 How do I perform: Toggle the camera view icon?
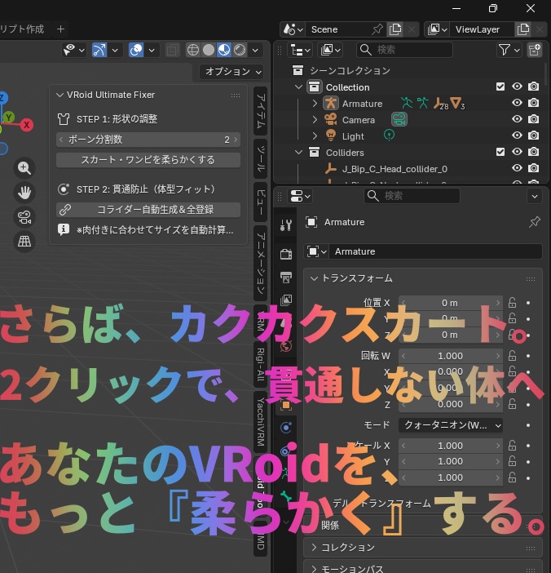tap(24, 217)
